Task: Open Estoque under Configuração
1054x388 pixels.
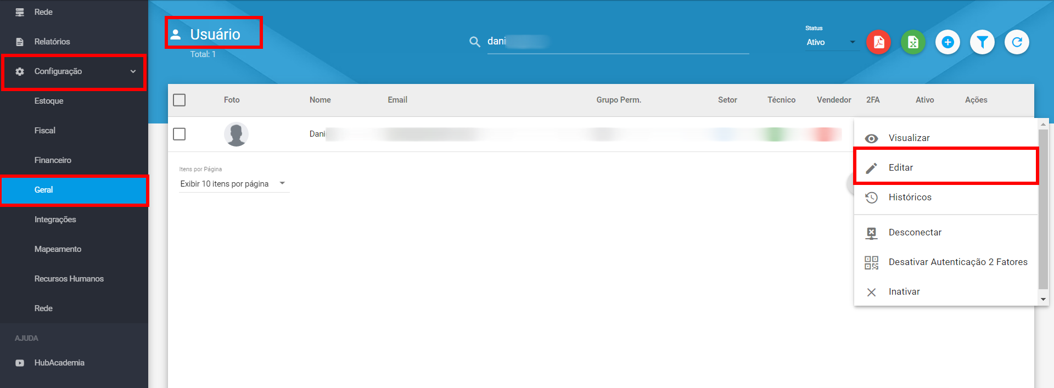Action: (x=74, y=101)
